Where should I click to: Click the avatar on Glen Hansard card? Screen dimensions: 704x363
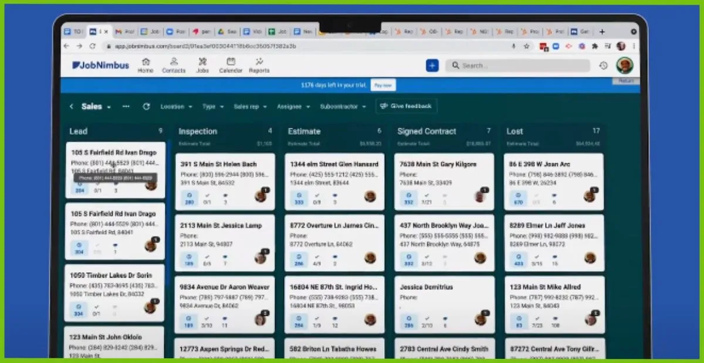click(x=370, y=196)
